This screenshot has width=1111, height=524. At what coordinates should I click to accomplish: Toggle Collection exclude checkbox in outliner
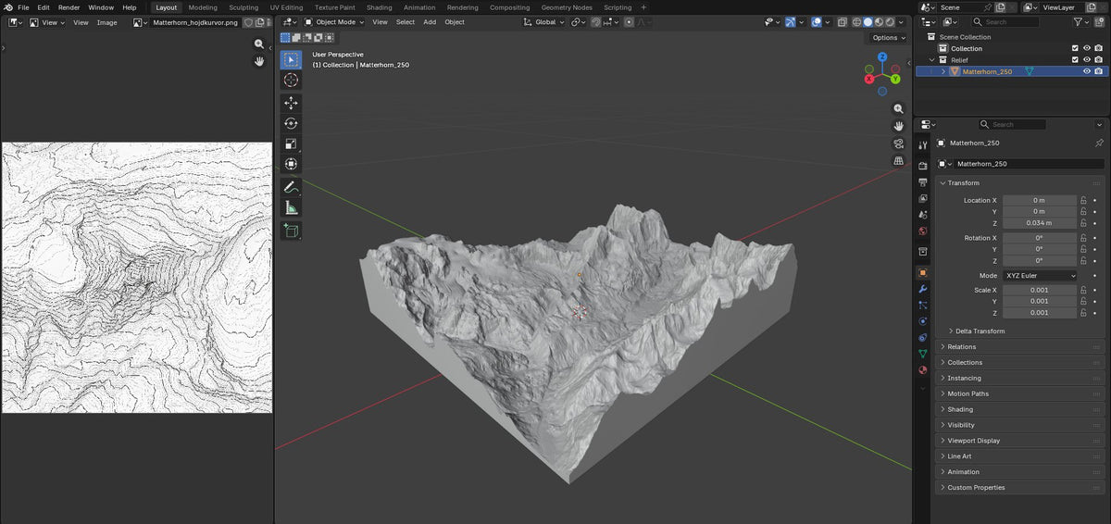(x=1075, y=48)
